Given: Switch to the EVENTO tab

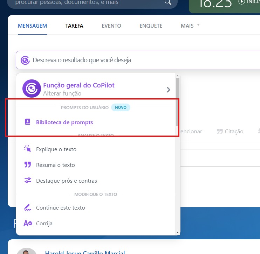Looking at the screenshot, I should coord(111,26).
